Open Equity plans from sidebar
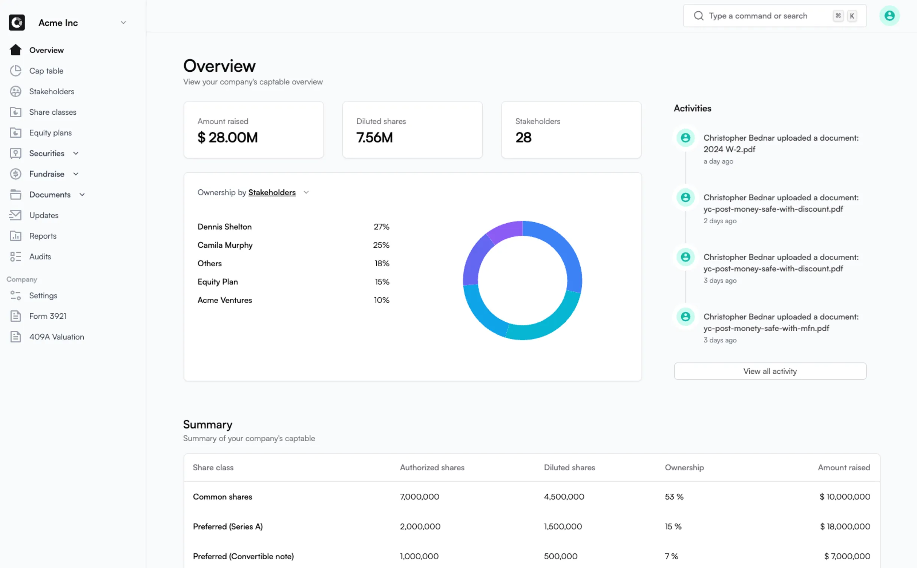Viewport: 917px width, 568px height. [51, 133]
